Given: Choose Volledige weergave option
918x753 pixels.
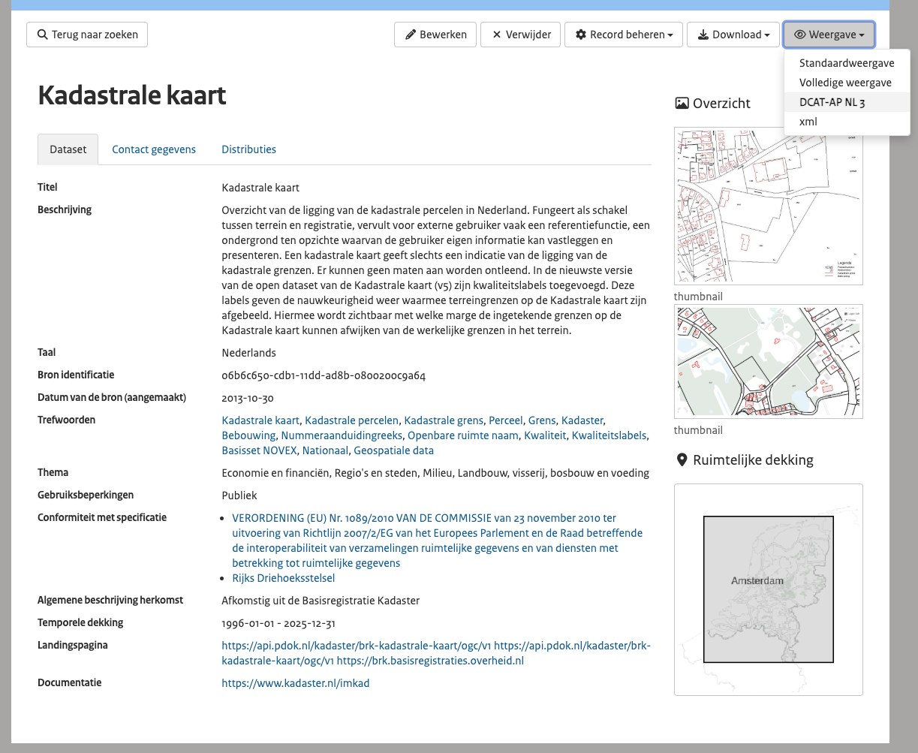Looking at the screenshot, I should click(845, 83).
